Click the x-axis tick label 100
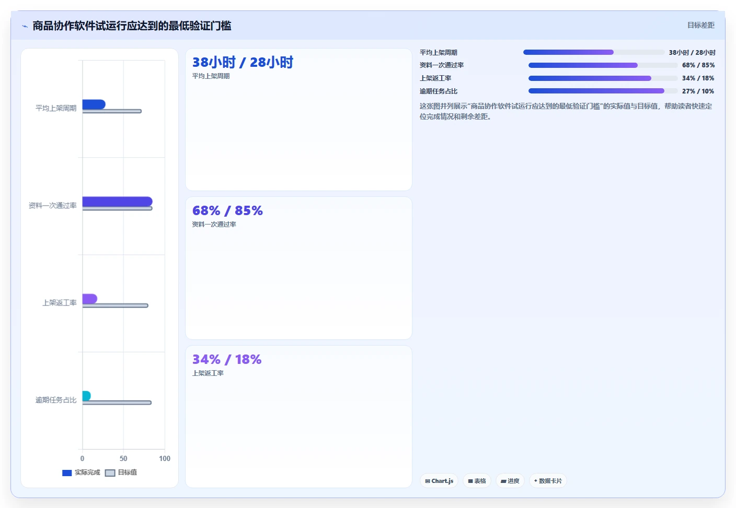Viewport: 736px width, 508px height. click(x=165, y=458)
